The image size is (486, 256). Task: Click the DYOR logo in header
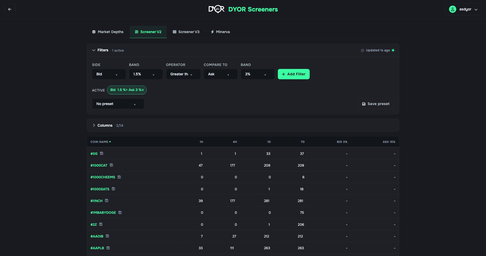216,9
